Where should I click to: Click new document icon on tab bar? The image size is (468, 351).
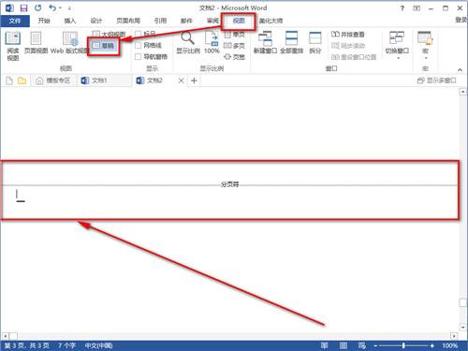tap(9, 80)
